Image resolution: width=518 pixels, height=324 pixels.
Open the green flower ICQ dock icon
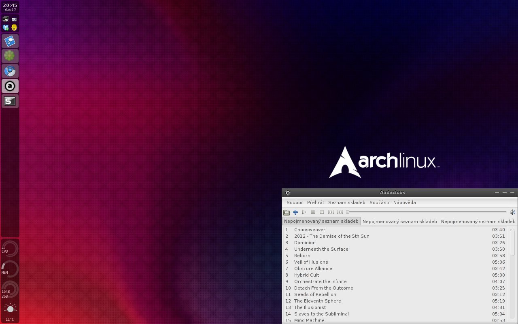10,56
